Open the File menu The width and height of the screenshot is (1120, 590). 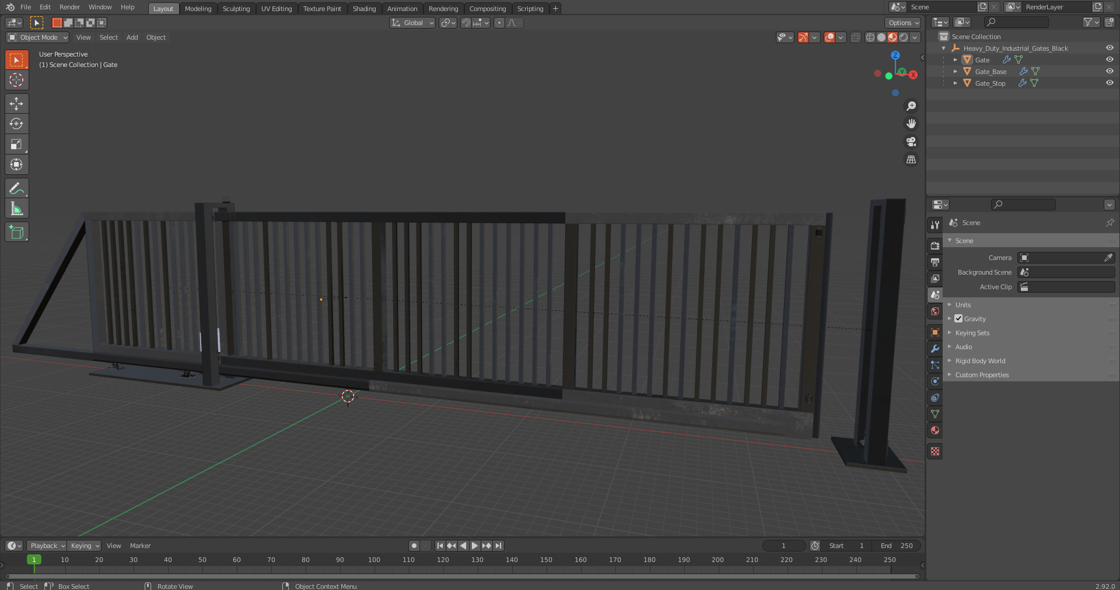point(26,7)
